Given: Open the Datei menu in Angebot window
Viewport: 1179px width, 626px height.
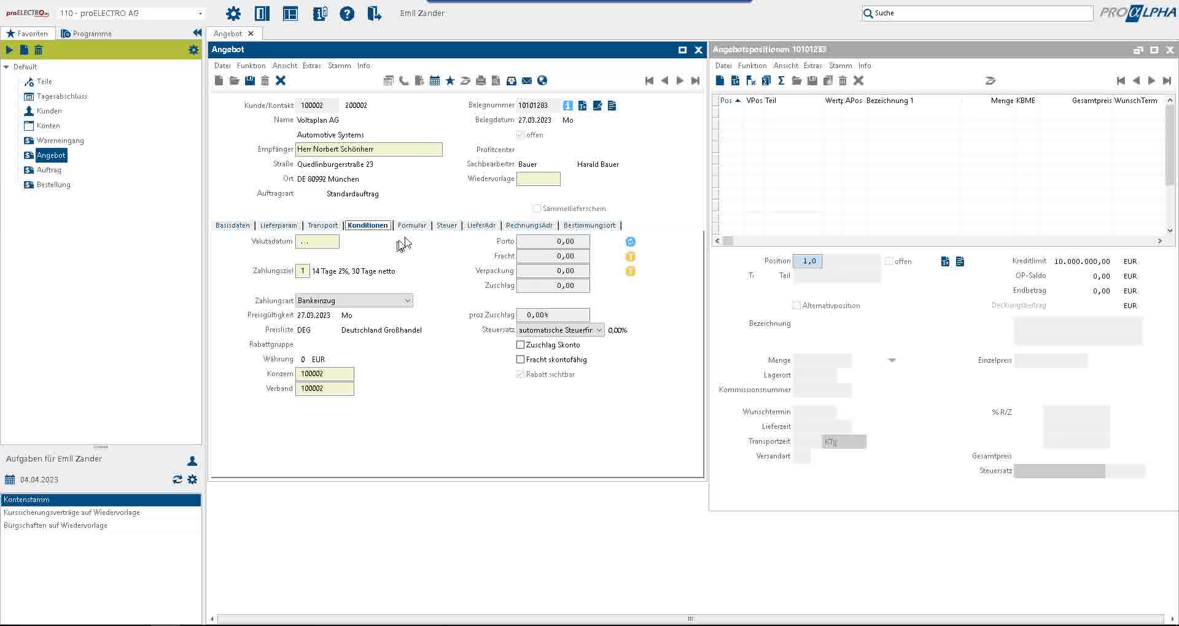Looking at the screenshot, I should coord(222,66).
